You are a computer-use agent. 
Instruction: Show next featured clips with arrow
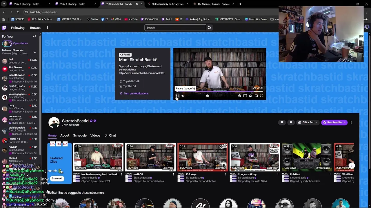(x=351, y=166)
